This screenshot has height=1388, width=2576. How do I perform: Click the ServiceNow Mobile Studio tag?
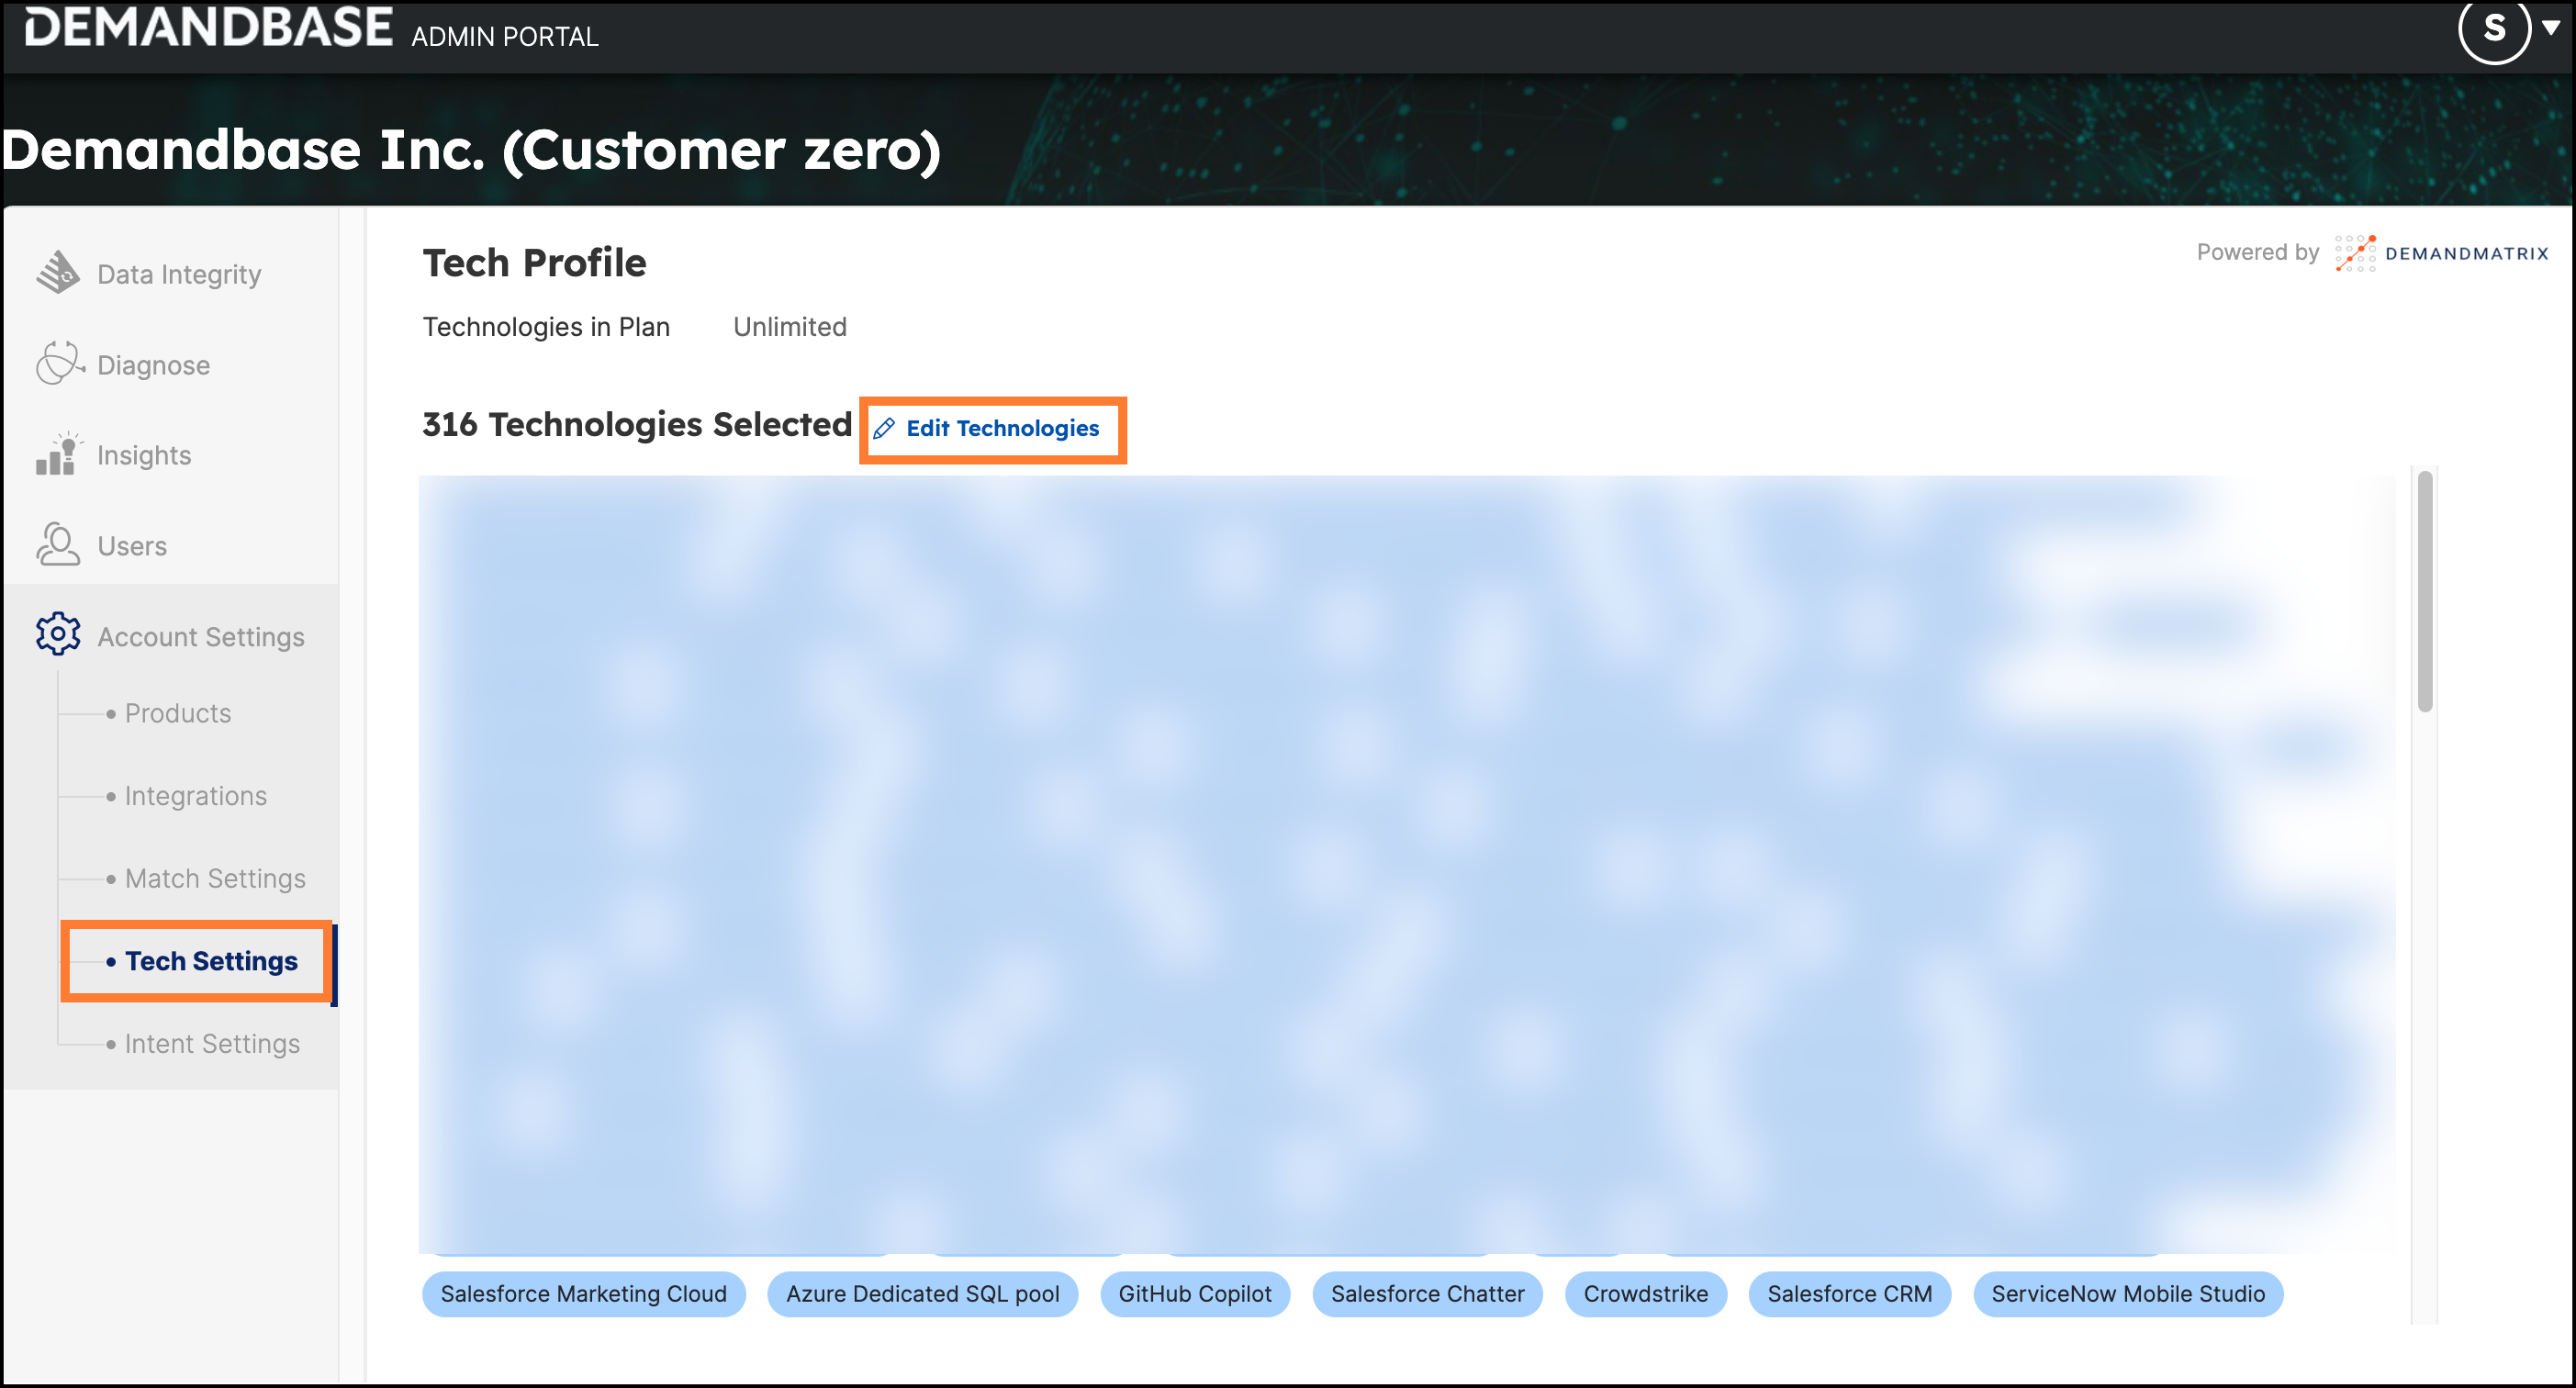[x=2127, y=1294]
